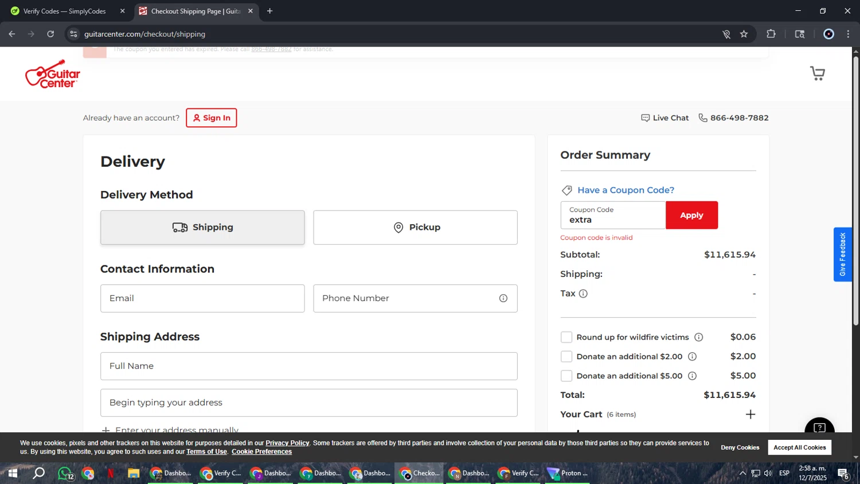Open the Windows notification center
Screen dimensions: 860x484
843,473
